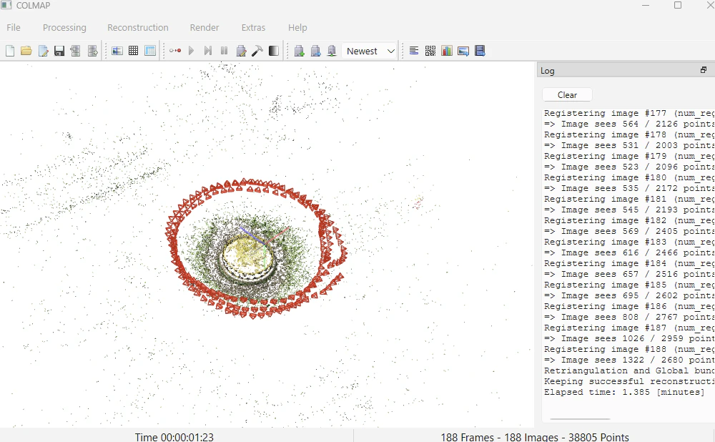The image size is (715, 442).
Task: Click the log horizontal scrollbar
Action: [580, 418]
